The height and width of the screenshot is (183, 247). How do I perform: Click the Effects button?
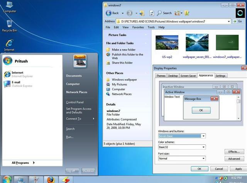pos(234,152)
